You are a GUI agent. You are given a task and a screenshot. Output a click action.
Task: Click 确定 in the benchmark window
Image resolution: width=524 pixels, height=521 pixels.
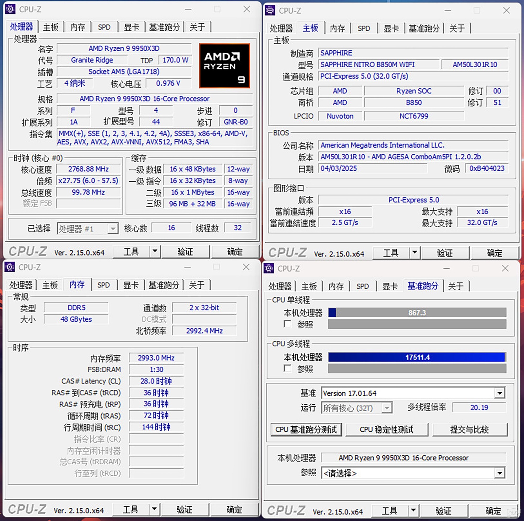tap(493, 511)
